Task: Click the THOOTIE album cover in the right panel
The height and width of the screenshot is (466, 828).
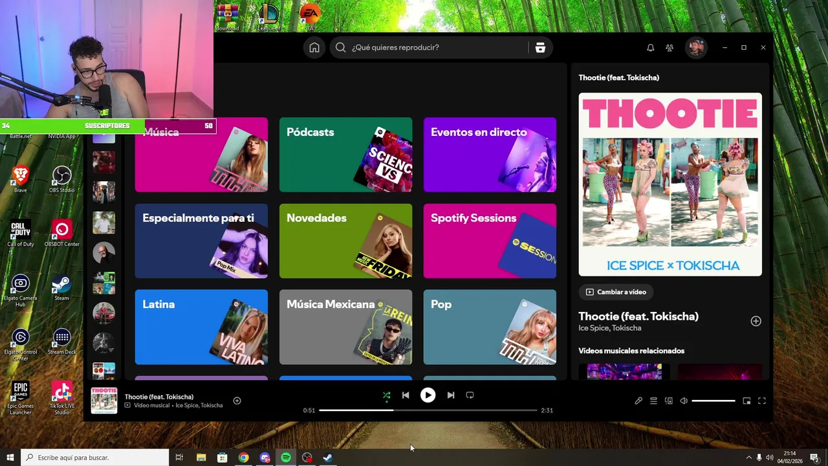Action: pyautogui.click(x=670, y=184)
